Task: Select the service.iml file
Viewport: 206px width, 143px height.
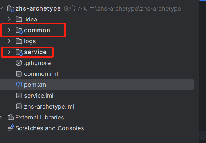Action: click(39, 95)
